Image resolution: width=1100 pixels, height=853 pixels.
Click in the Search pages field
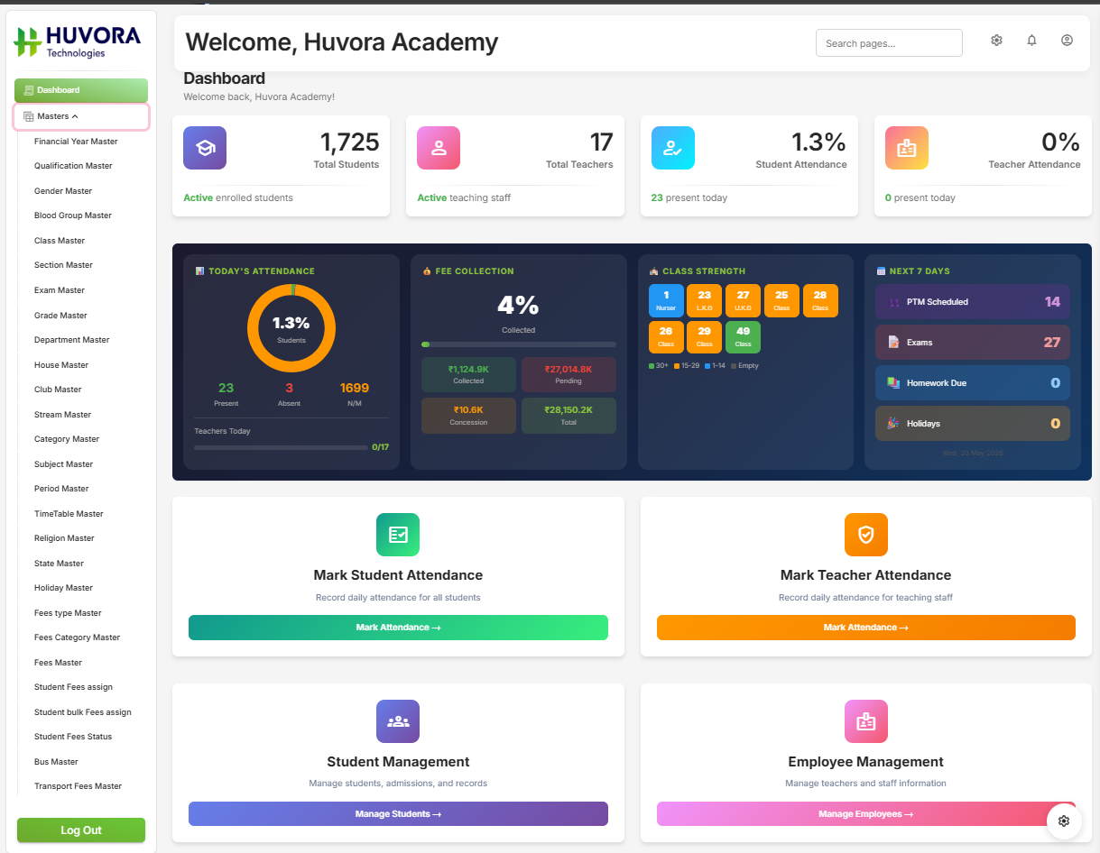(889, 43)
